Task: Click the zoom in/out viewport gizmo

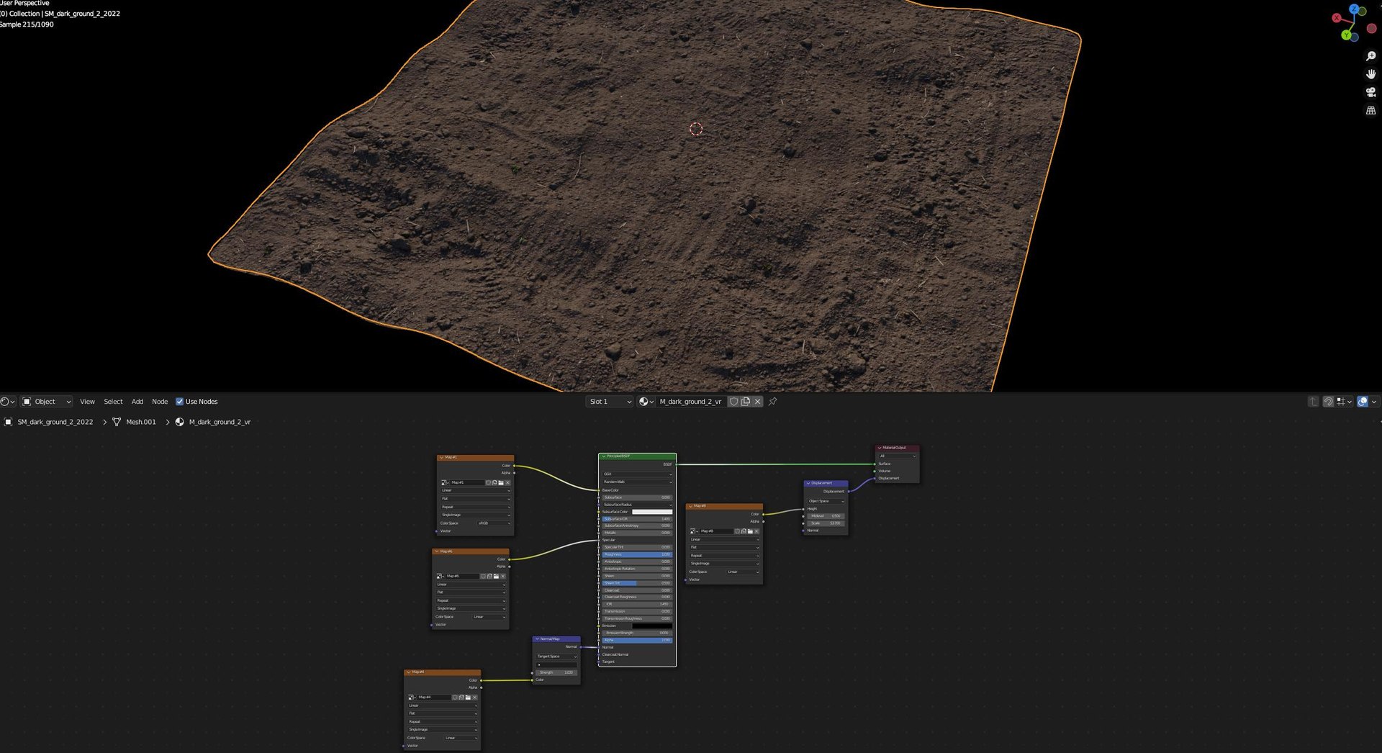Action: pos(1370,56)
